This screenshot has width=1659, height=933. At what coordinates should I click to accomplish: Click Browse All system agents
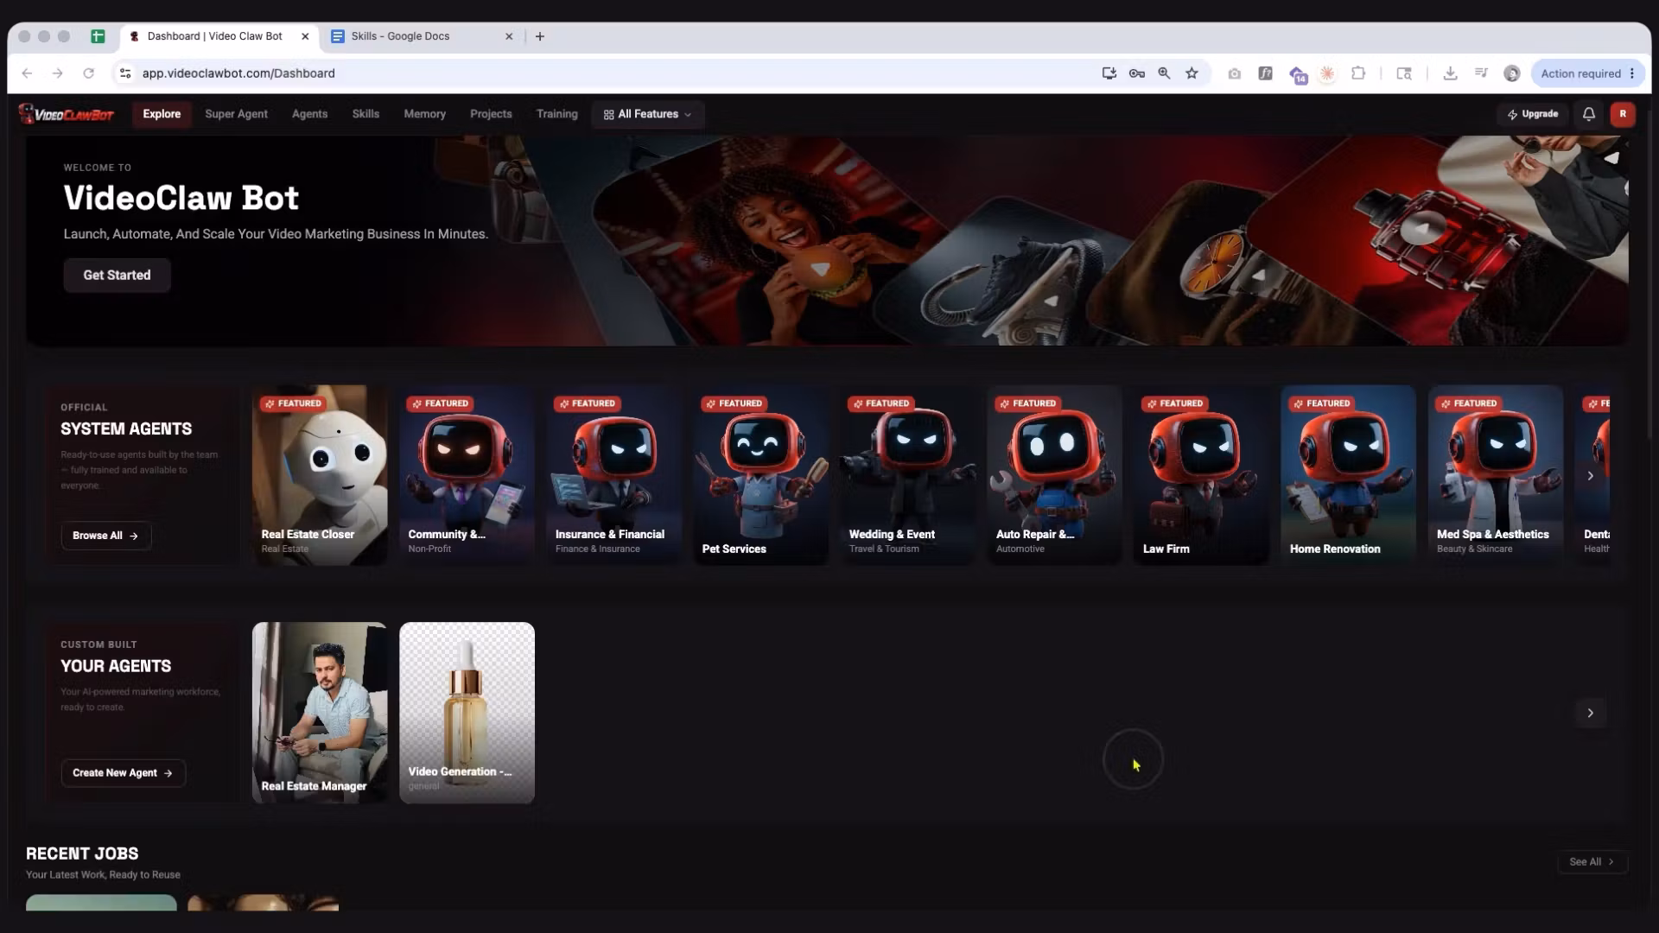pos(105,536)
